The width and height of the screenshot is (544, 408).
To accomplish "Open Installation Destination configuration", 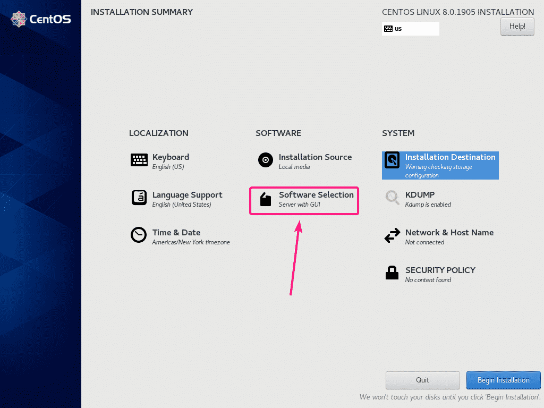I will pyautogui.click(x=440, y=166).
